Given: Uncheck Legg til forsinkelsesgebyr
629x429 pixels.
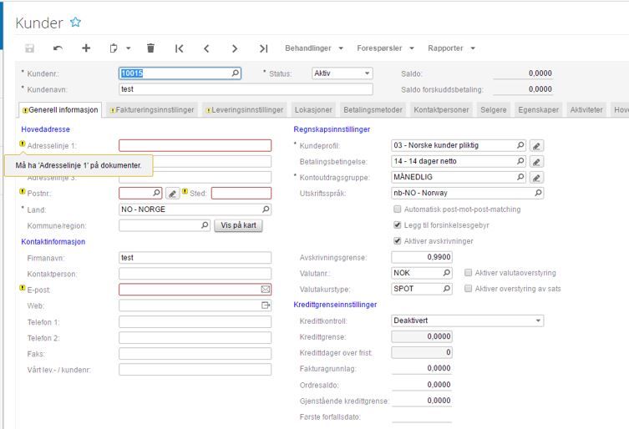Looking at the screenshot, I should coord(397,225).
